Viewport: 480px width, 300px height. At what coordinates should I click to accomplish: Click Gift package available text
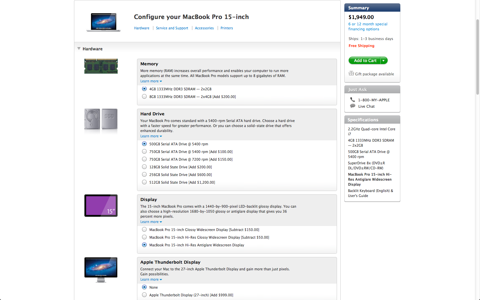pos(374,74)
